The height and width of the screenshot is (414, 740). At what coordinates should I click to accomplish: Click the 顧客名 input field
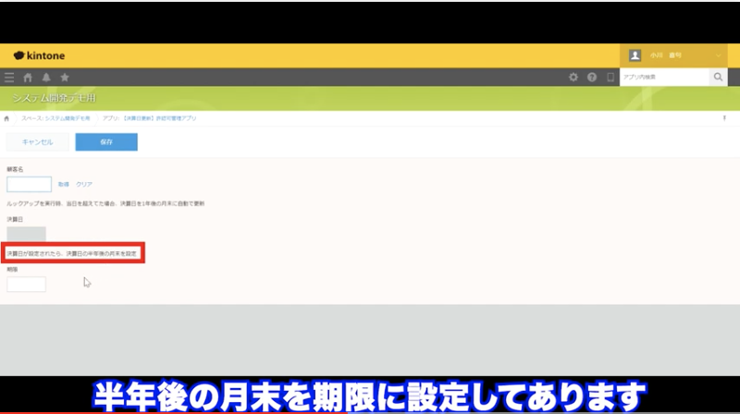click(x=29, y=185)
